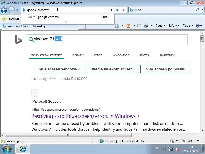Click the muted volume tray icon
205x154 pixels.
[177, 149]
